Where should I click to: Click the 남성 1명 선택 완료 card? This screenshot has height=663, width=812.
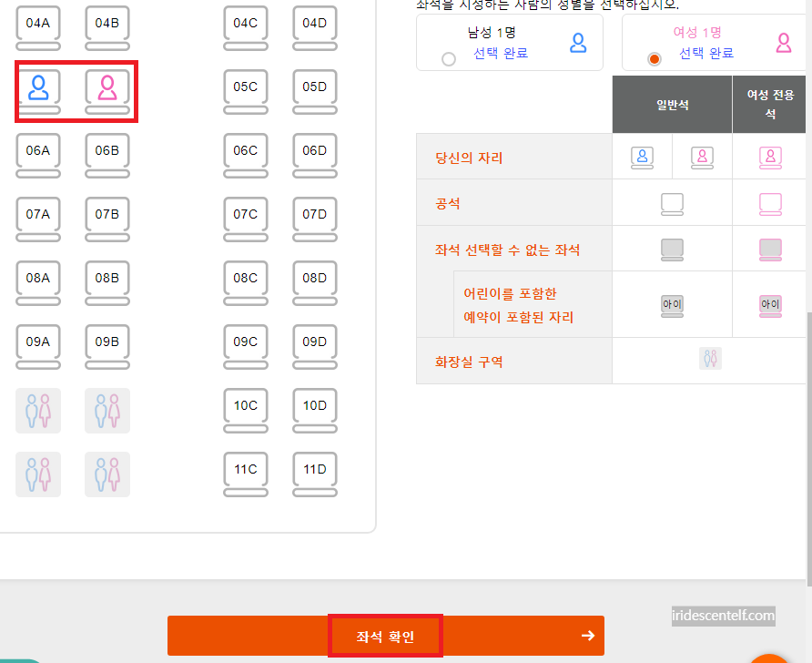point(510,43)
